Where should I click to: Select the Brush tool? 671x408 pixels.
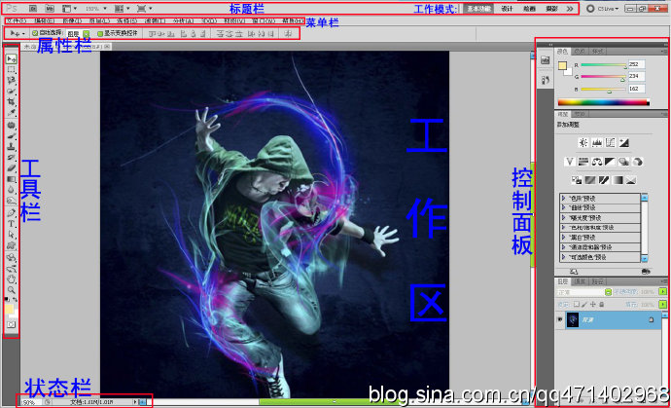[x=11, y=136]
